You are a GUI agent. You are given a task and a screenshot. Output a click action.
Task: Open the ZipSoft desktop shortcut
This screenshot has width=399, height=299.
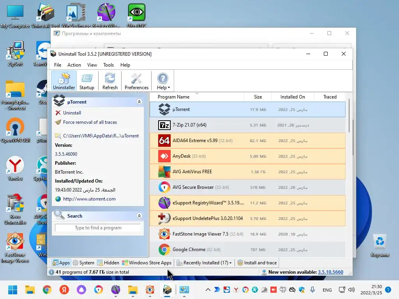click(x=15, y=54)
